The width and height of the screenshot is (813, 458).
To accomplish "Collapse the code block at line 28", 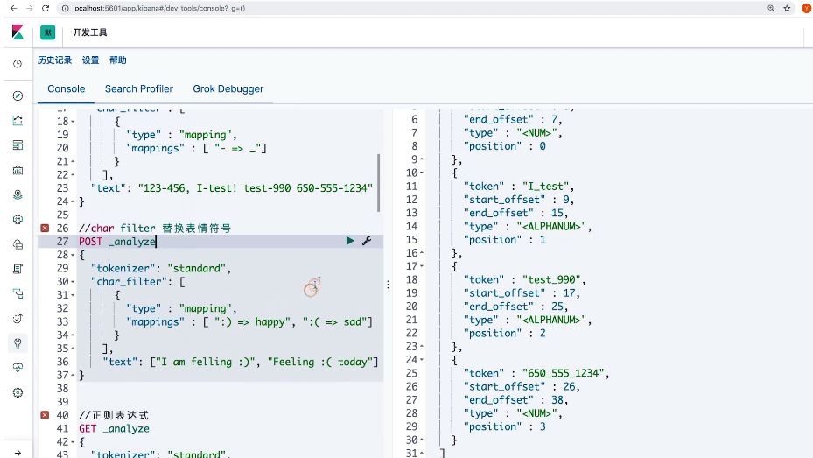I will click(x=72, y=255).
